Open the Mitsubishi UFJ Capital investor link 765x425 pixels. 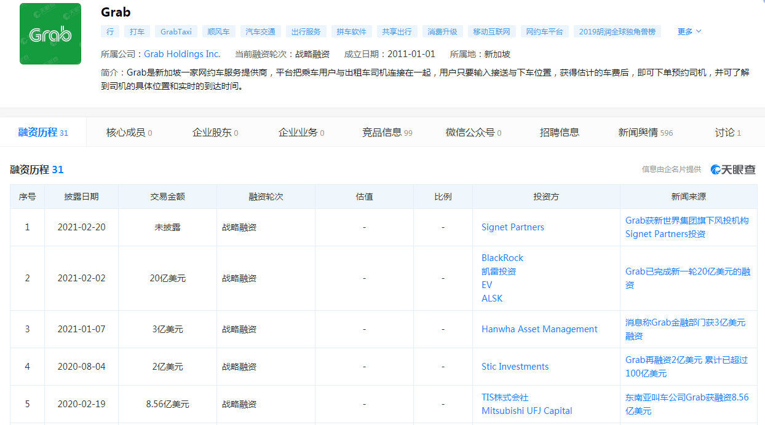coord(527,411)
